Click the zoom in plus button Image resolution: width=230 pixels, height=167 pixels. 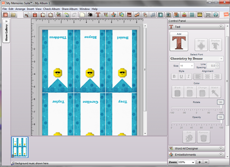199,162
